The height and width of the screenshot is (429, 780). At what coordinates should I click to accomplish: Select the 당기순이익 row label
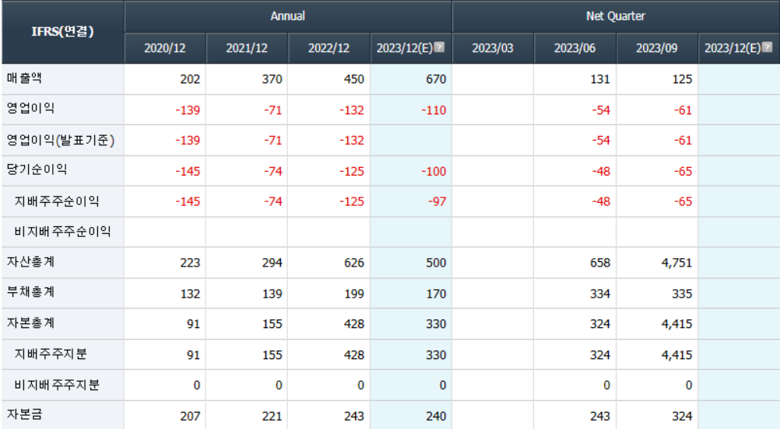pyautogui.click(x=37, y=169)
